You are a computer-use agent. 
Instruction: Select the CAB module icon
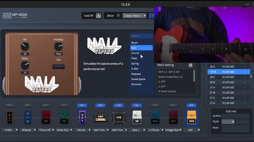tap(119, 118)
